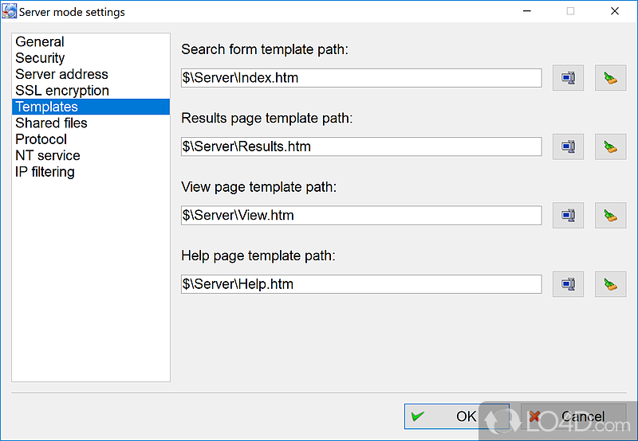Image resolution: width=638 pixels, height=441 pixels.
Task: Open the General settings section
Action: pos(91,42)
